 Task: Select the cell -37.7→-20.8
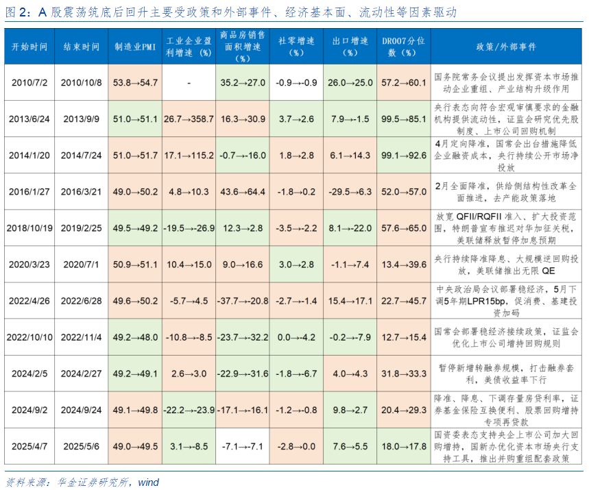[x=243, y=301]
